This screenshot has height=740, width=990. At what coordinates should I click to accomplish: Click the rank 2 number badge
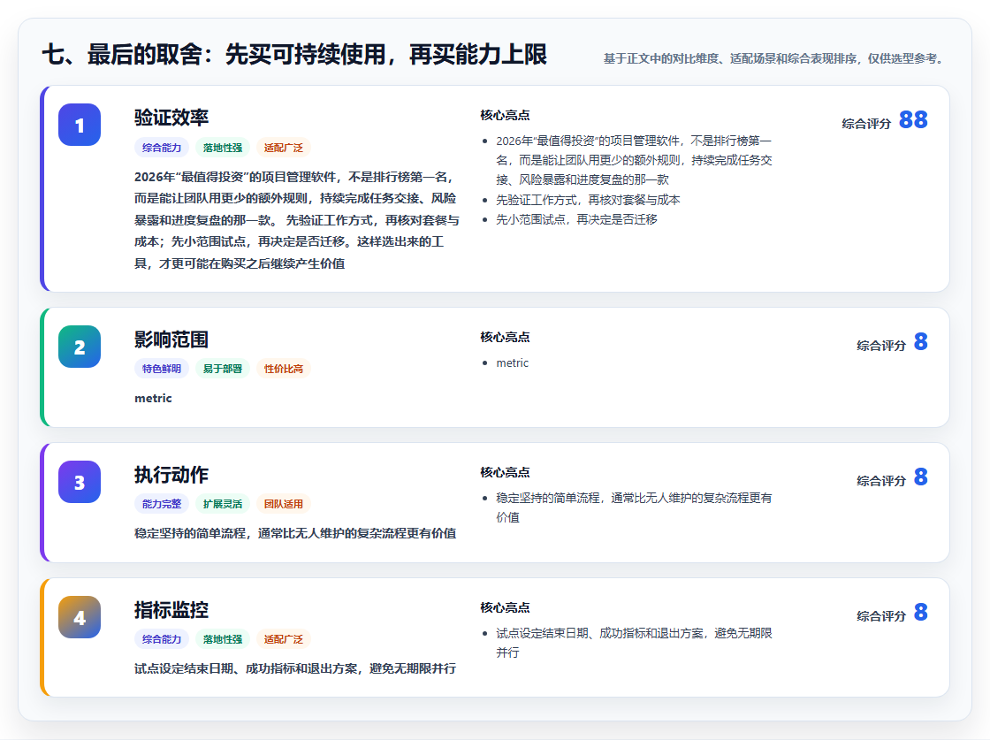80,347
